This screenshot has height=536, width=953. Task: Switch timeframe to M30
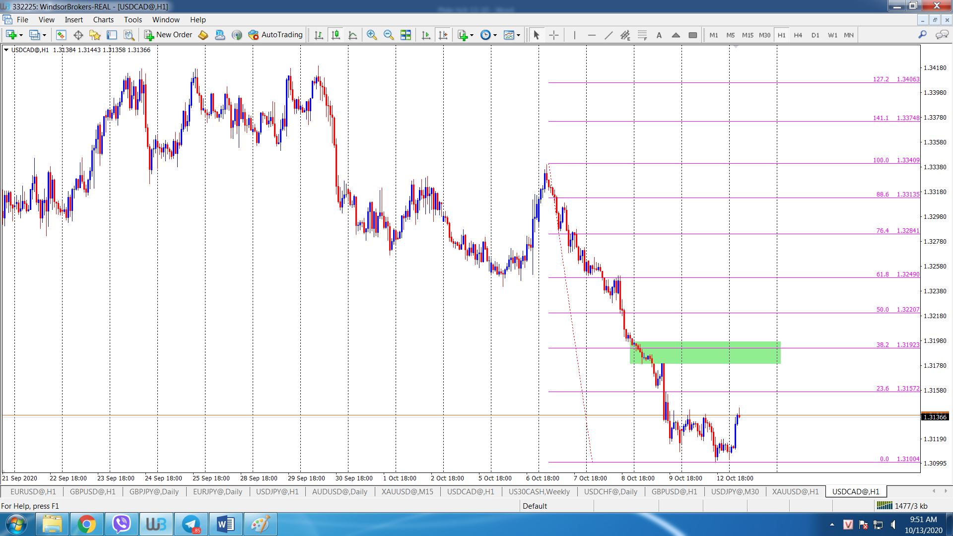click(764, 35)
